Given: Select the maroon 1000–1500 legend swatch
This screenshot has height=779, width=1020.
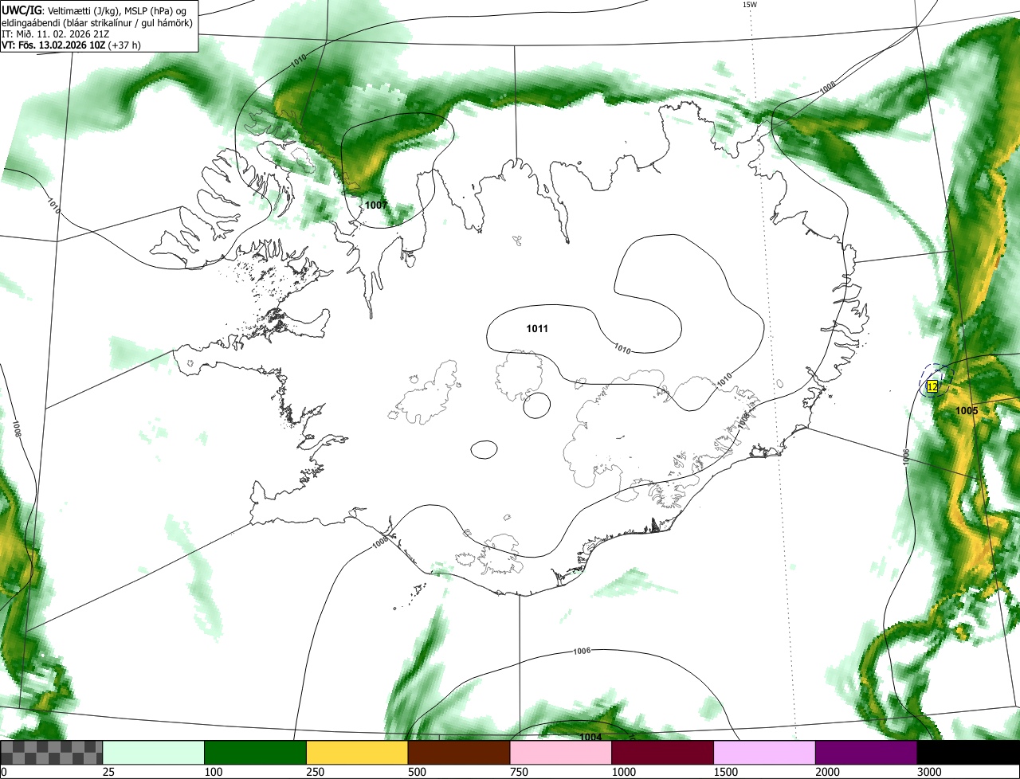Looking at the screenshot, I should [x=662, y=753].
